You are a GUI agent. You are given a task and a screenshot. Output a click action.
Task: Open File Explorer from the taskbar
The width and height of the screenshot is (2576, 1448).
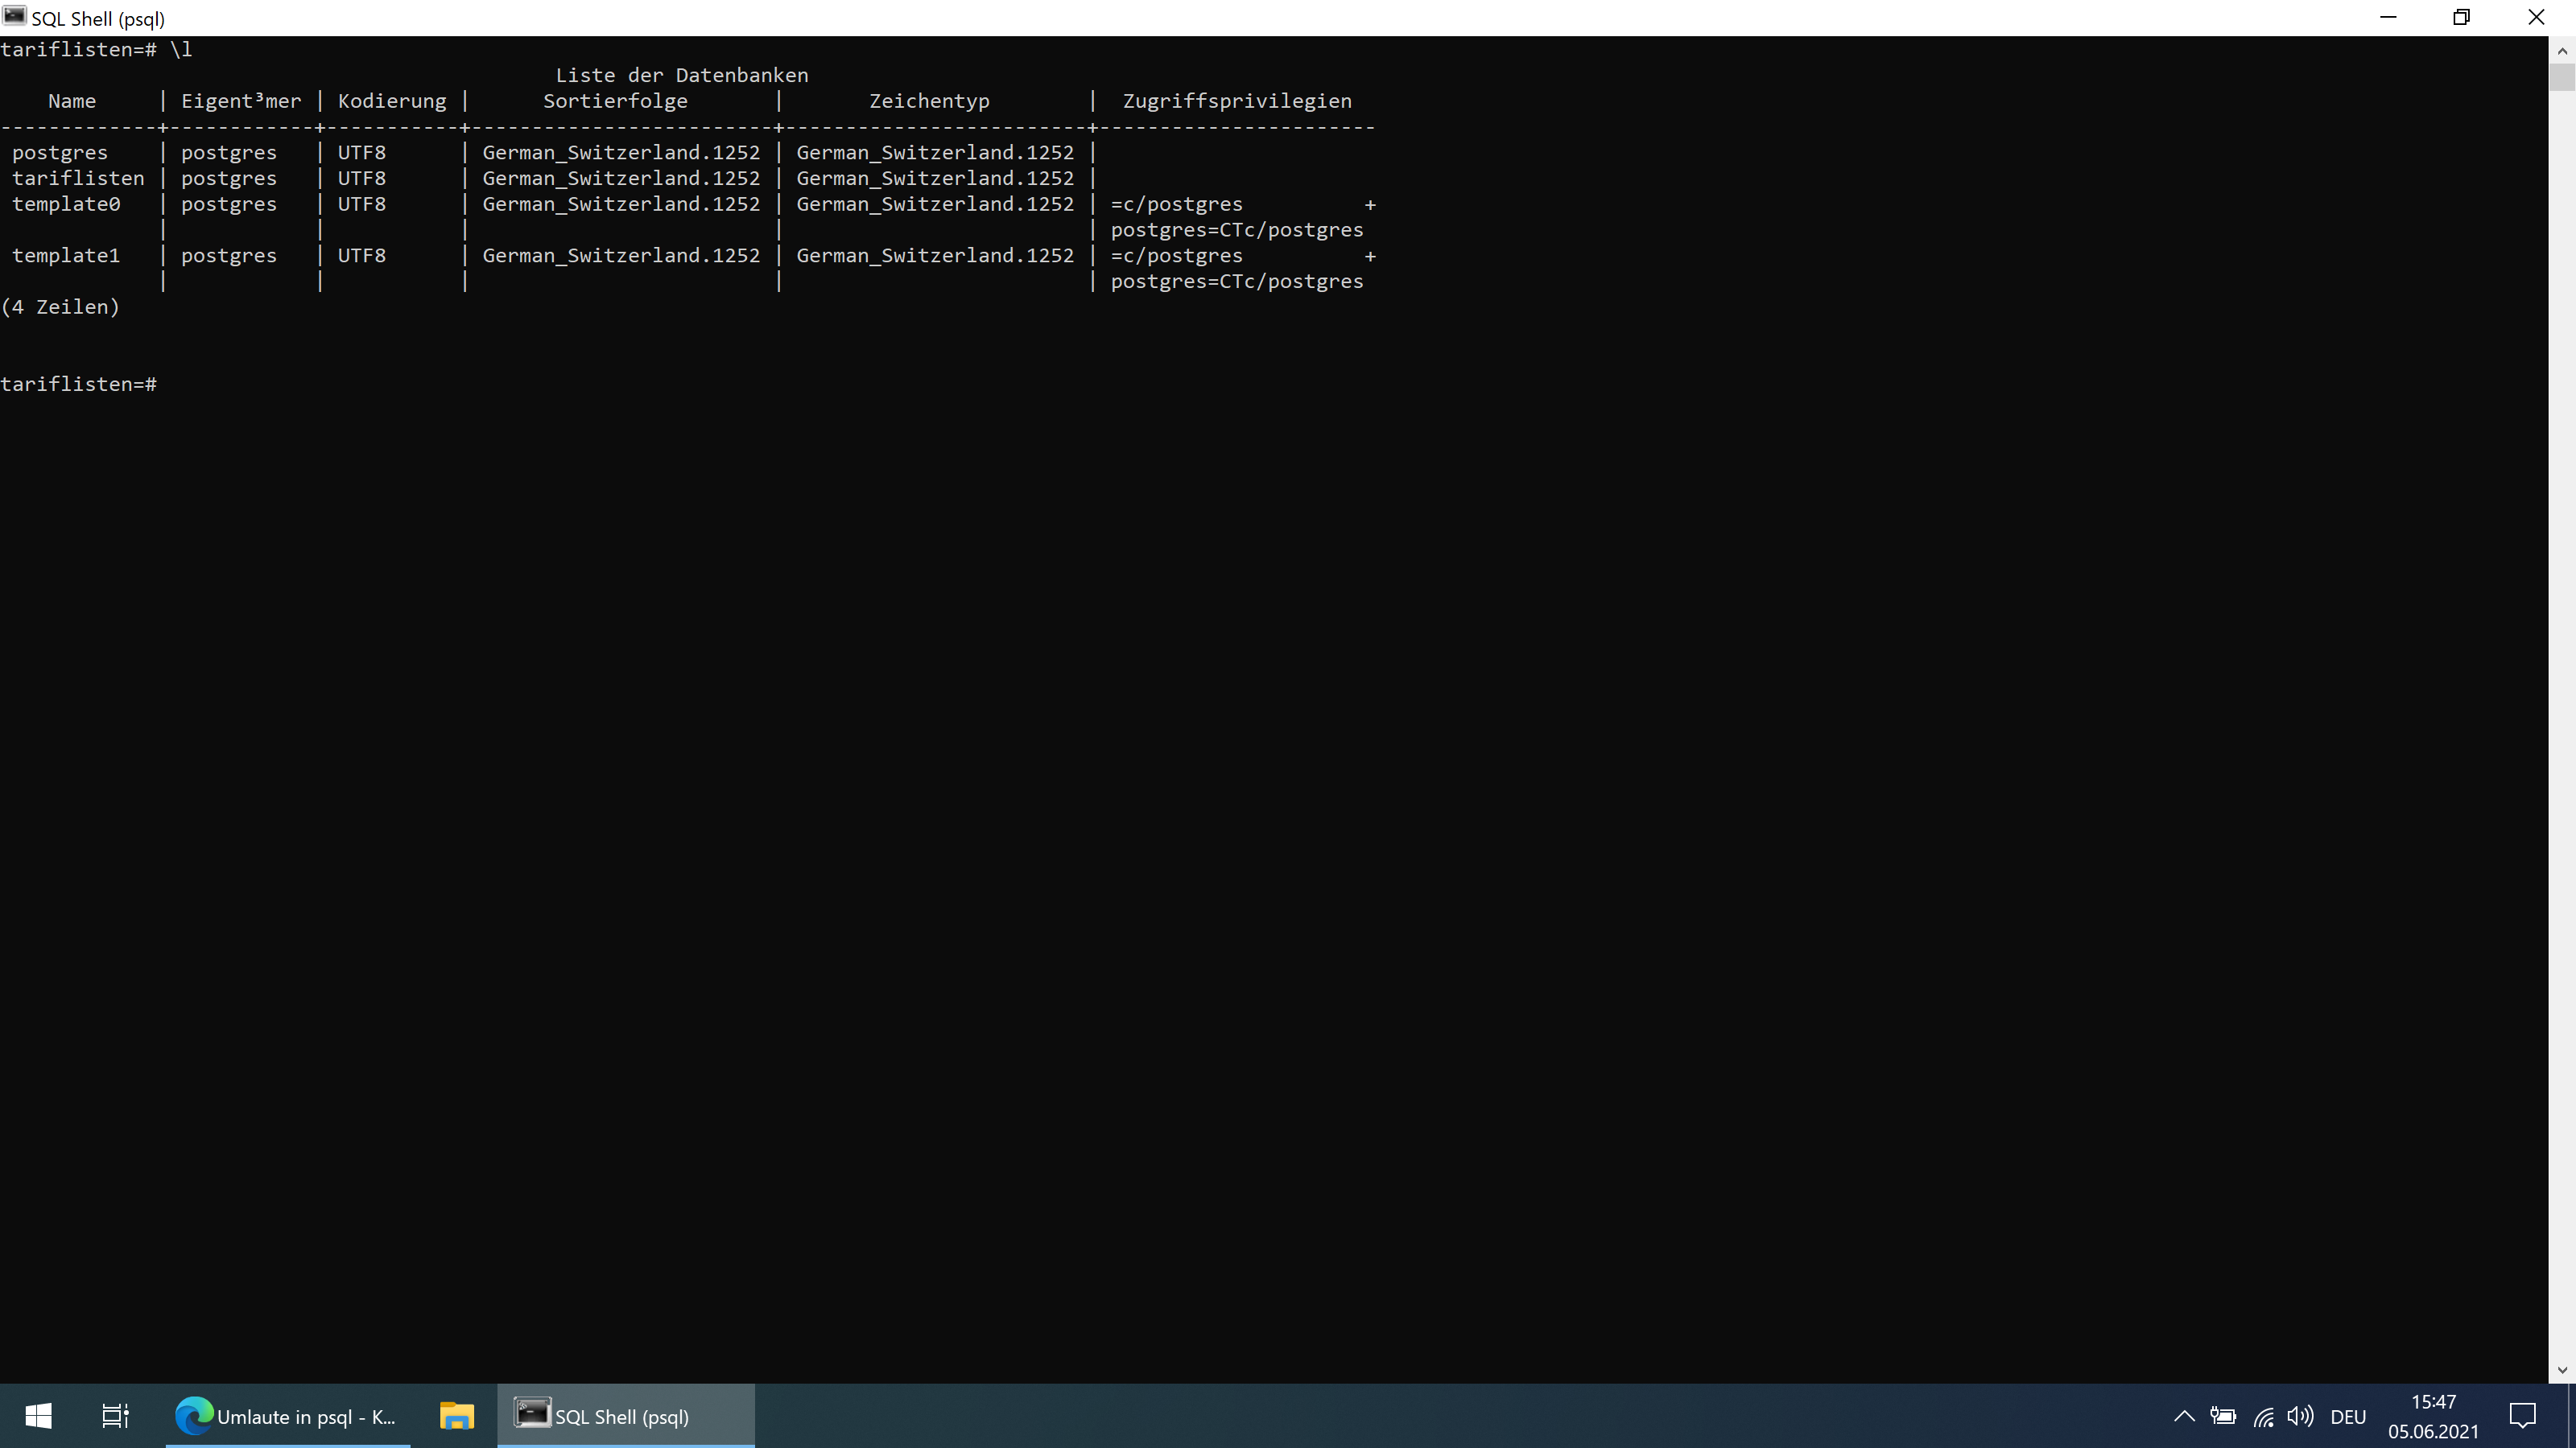[456, 1416]
